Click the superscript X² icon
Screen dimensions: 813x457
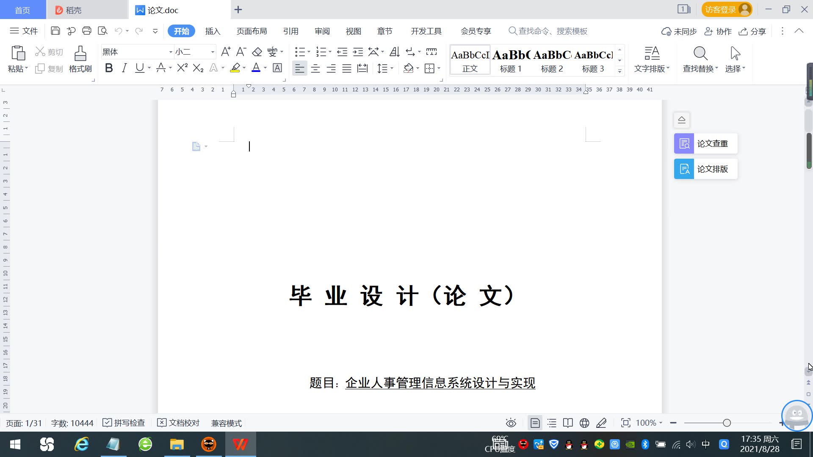[x=182, y=68]
